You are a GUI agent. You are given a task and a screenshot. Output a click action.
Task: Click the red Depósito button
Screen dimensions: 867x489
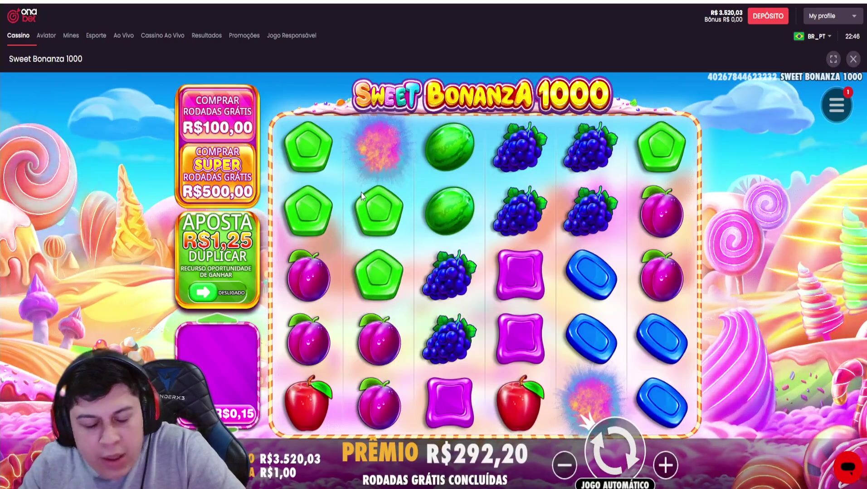(x=768, y=16)
